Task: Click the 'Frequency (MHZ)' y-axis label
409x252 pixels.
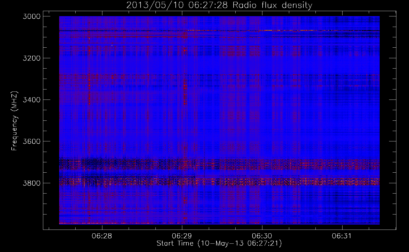Action: pos(14,121)
